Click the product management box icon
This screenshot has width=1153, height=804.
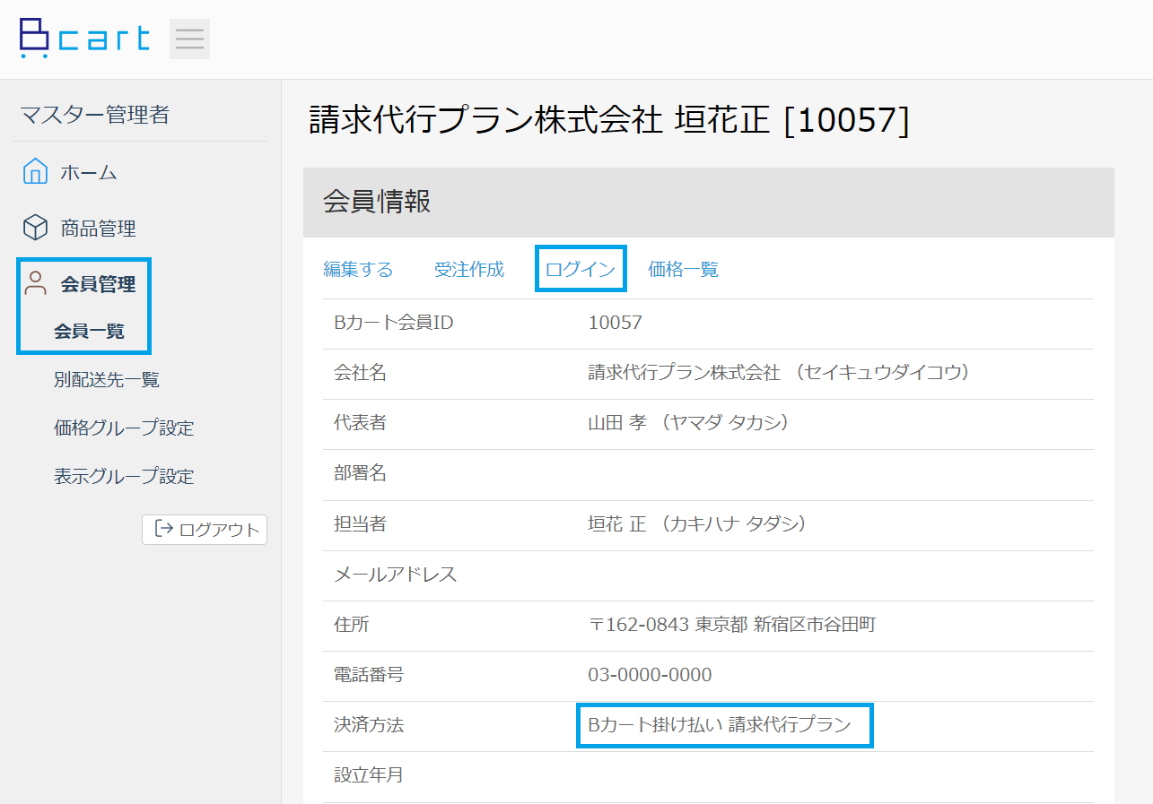tap(35, 228)
